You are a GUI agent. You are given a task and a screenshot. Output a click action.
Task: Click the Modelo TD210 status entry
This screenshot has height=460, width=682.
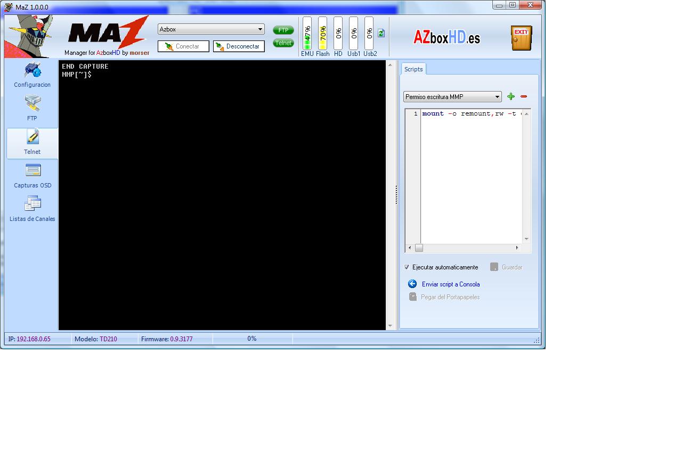(96, 339)
